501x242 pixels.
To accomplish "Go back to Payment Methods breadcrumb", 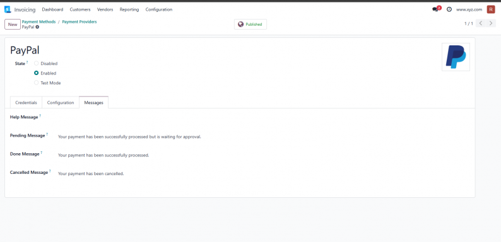I will point(38,21).
